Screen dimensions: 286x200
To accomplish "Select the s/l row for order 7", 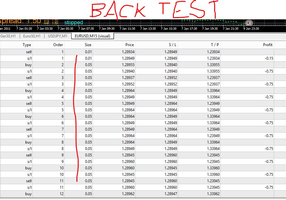I will 143,136.
